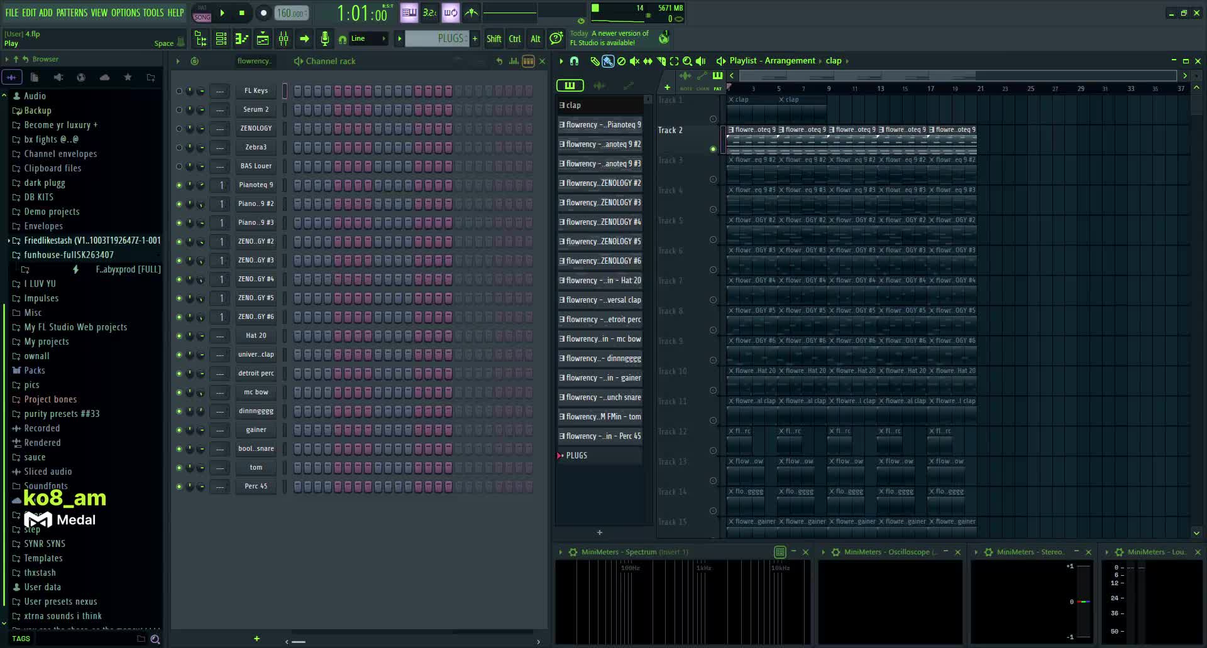Open the graph editor in Channel rack
Screen dimensions: 1207x648
pyautogui.click(x=514, y=61)
